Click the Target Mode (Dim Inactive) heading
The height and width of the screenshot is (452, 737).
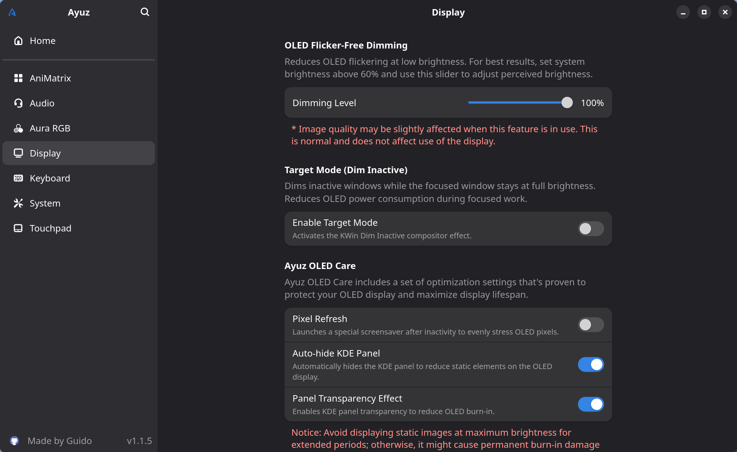346,170
